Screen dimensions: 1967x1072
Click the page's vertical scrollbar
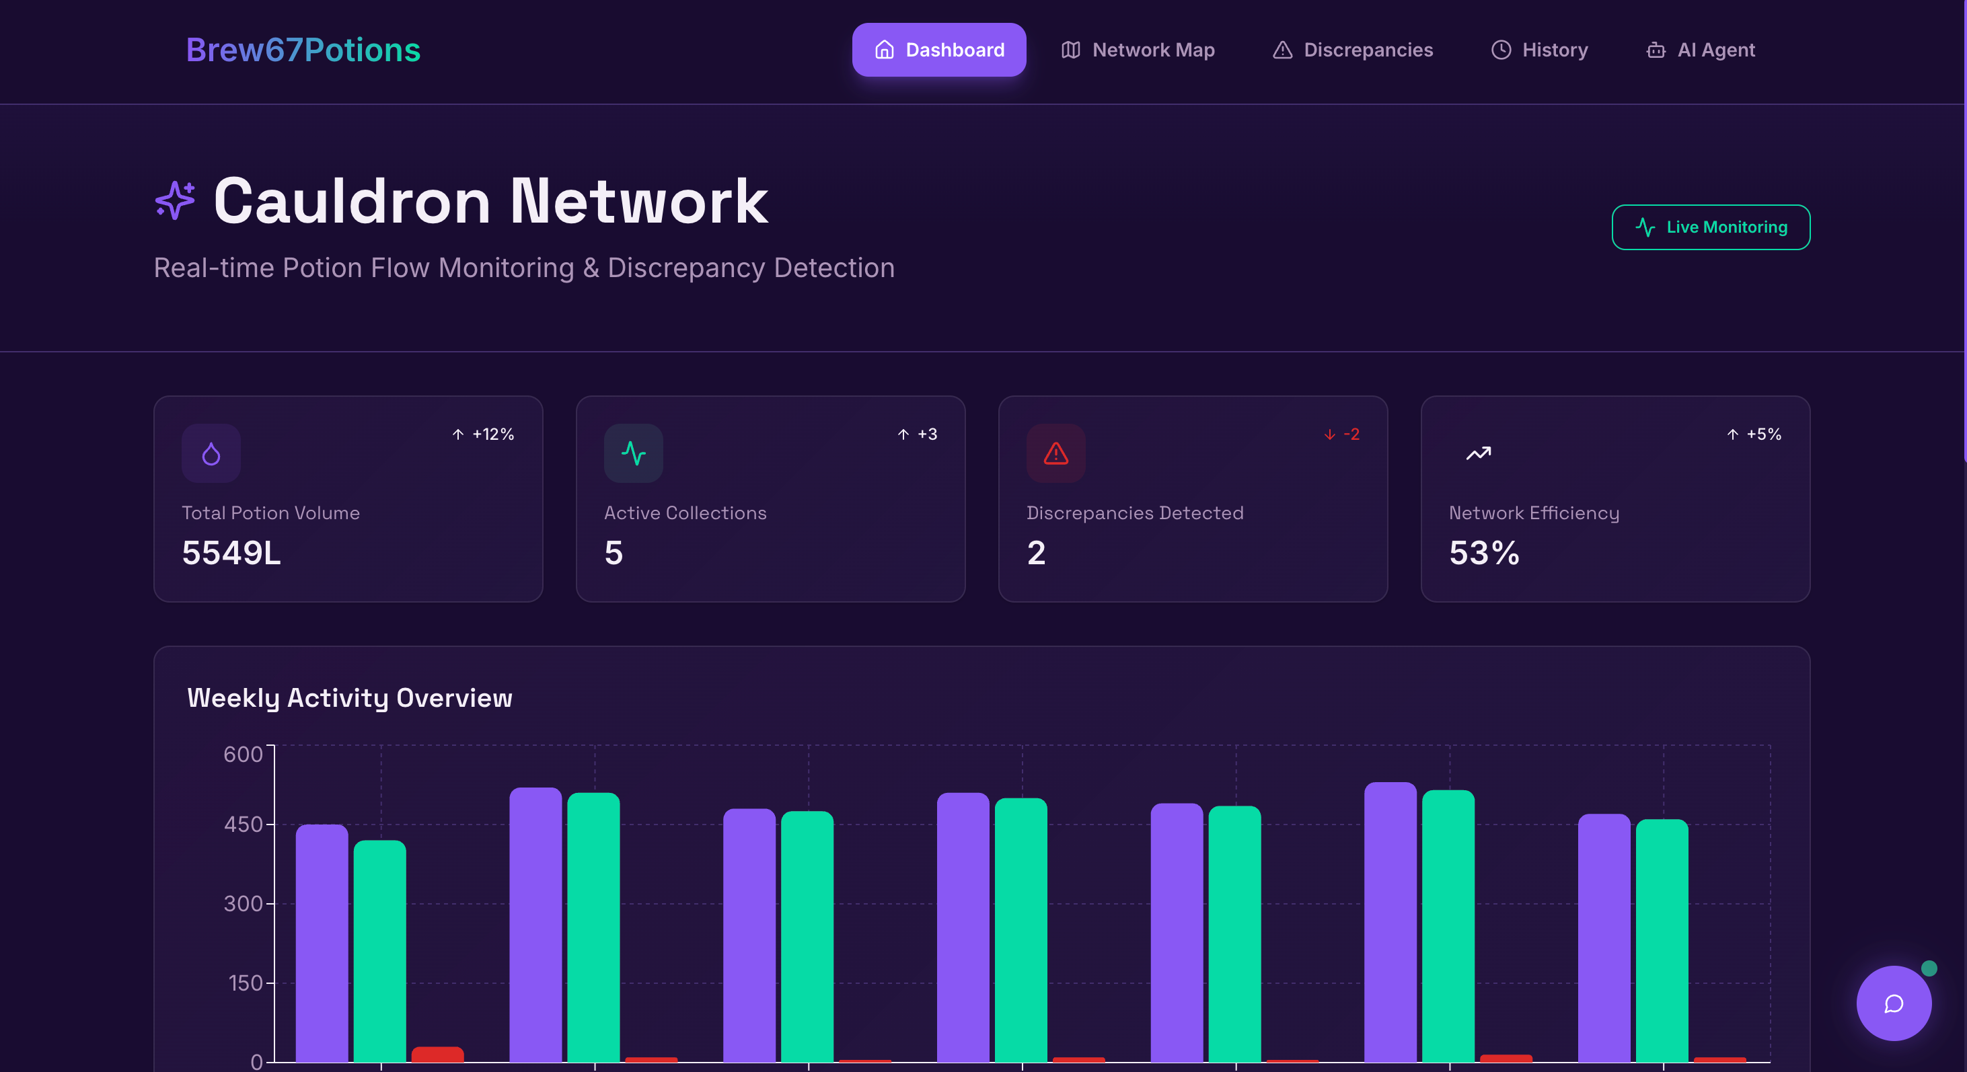[1964, 229]
